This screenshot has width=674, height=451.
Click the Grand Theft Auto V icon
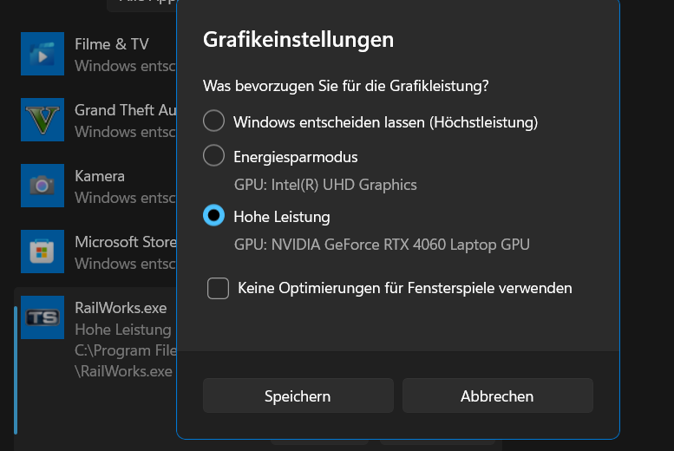point(42,120)
